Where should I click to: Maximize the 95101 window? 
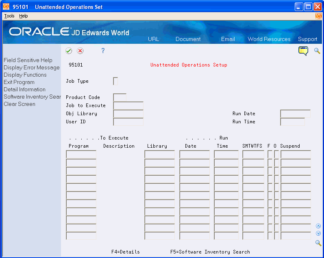[308, 7]
